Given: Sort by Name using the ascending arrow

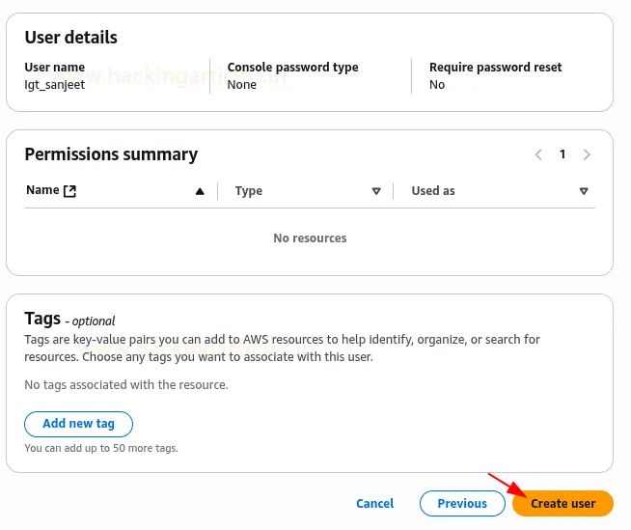Looking at the screenshot, I should click(200, 191).
